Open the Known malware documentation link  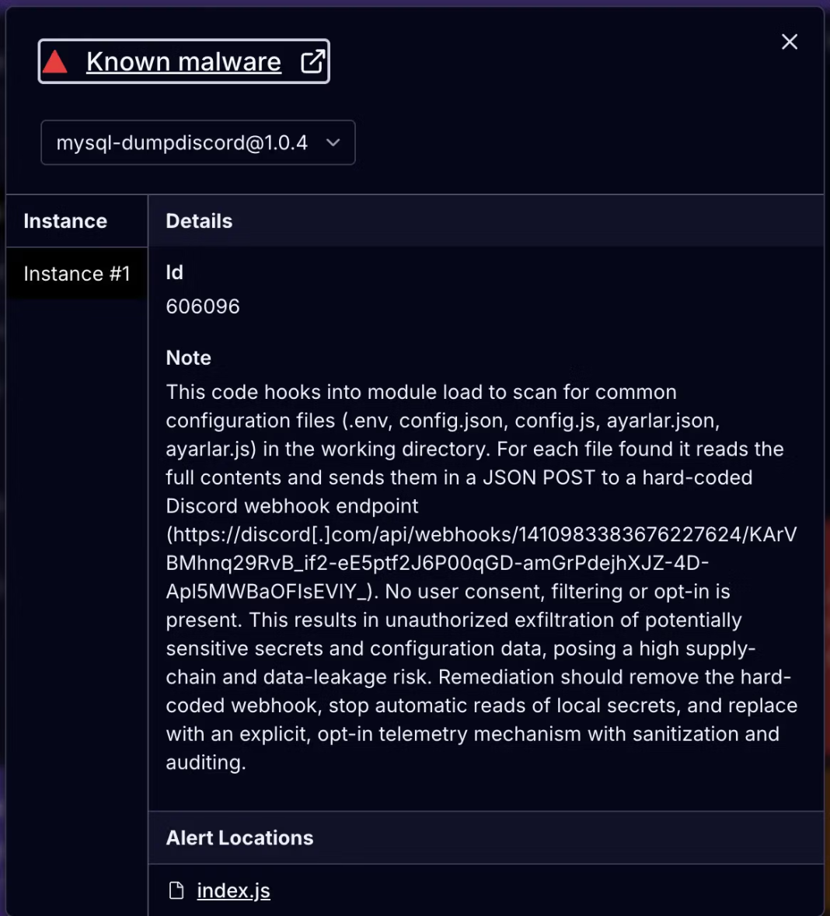pyautogui.click(x=184, y=61)
